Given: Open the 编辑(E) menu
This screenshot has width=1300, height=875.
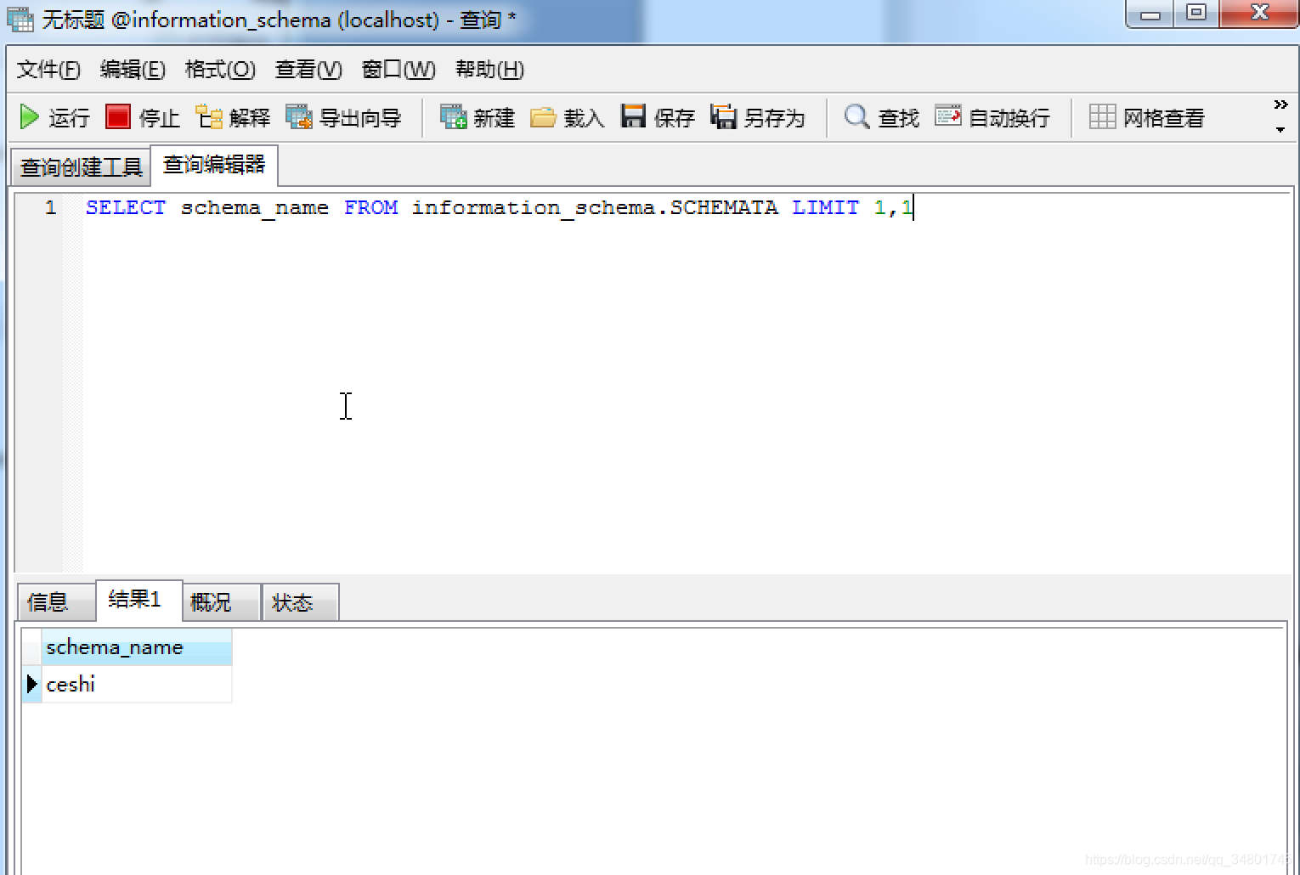Looking at the screenshot, I should point(133,70).
